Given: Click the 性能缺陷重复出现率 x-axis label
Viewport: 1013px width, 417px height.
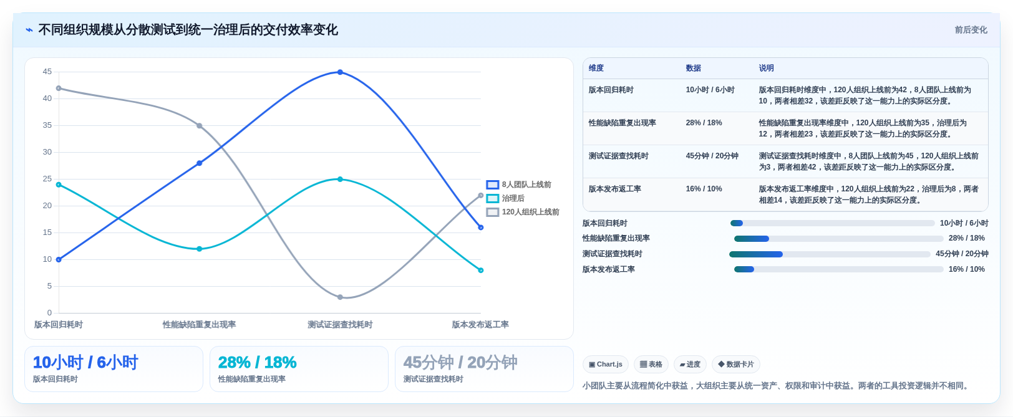Looking at the screenshot, I should pos(200,325).
